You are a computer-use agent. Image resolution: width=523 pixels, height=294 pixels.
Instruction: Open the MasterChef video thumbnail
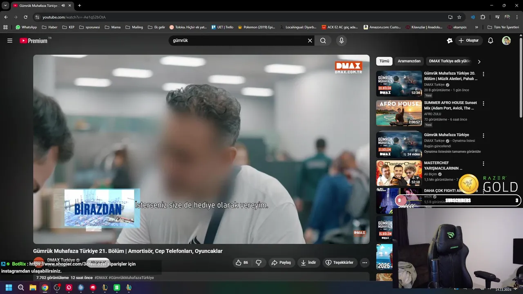pyautogui.click(x=399, y=173)
